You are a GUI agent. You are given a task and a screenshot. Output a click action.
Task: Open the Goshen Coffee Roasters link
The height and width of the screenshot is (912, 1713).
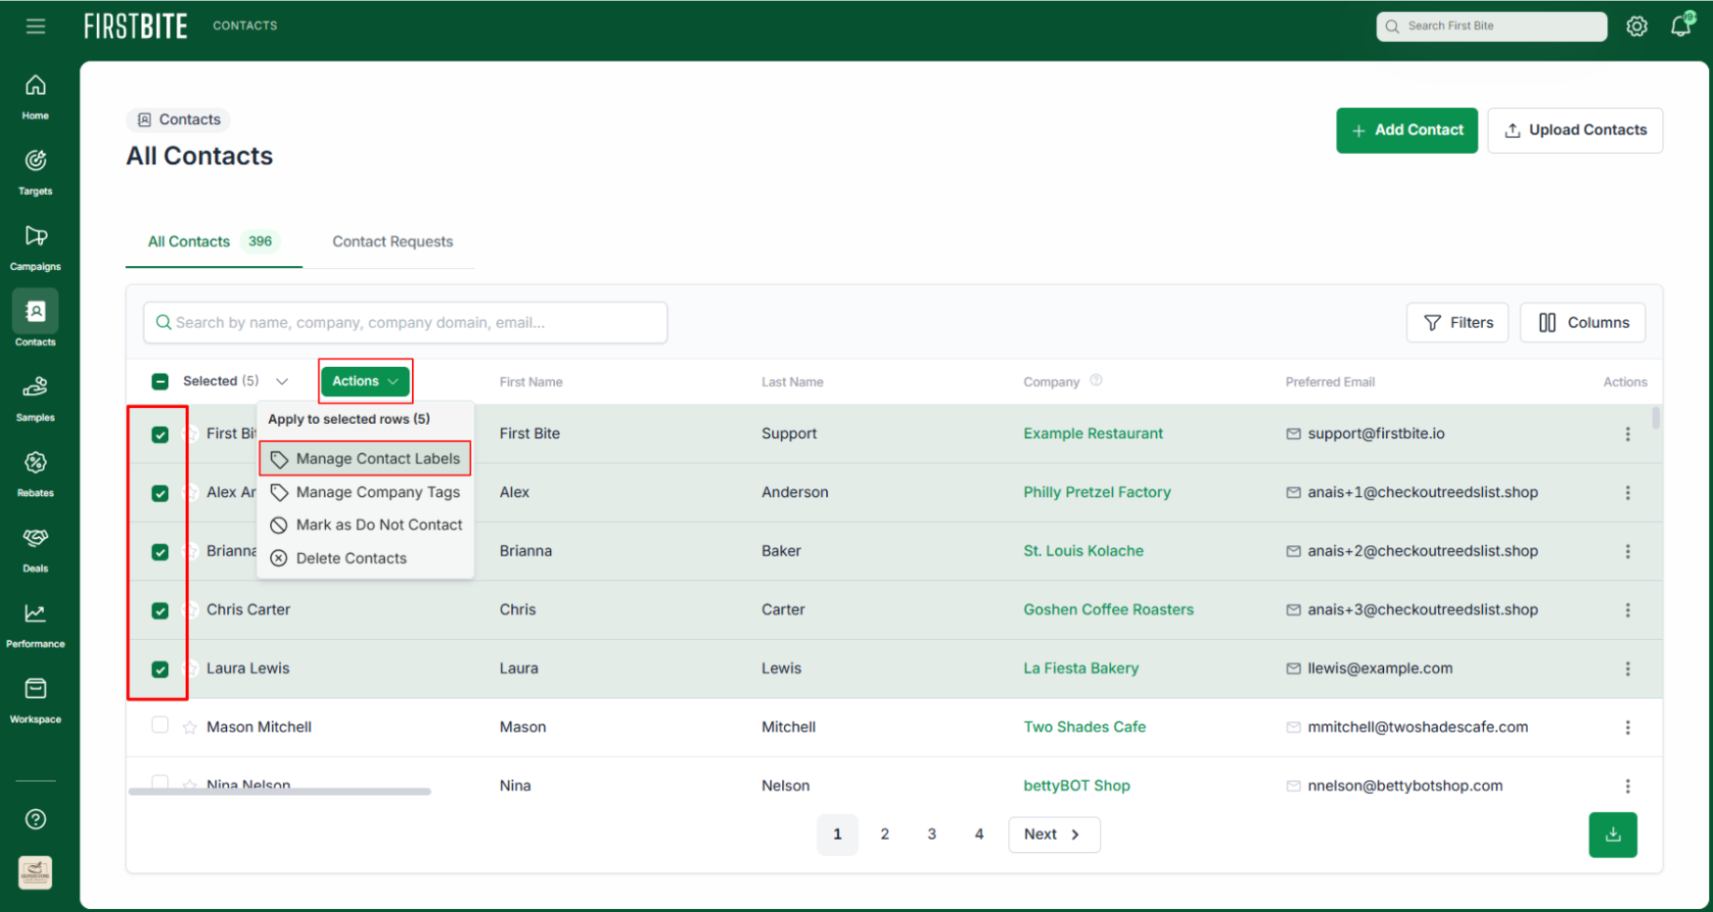click(1108, 610)
